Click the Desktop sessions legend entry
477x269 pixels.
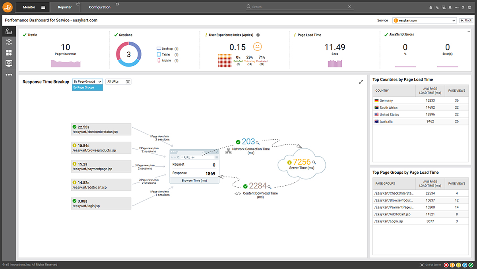(x=167, y=49)
